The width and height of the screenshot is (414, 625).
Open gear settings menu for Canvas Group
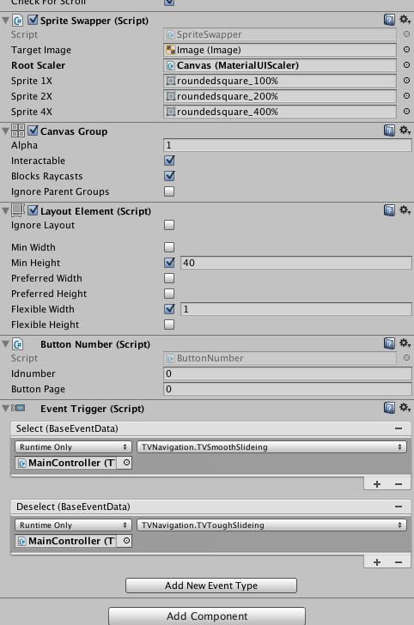405,130
